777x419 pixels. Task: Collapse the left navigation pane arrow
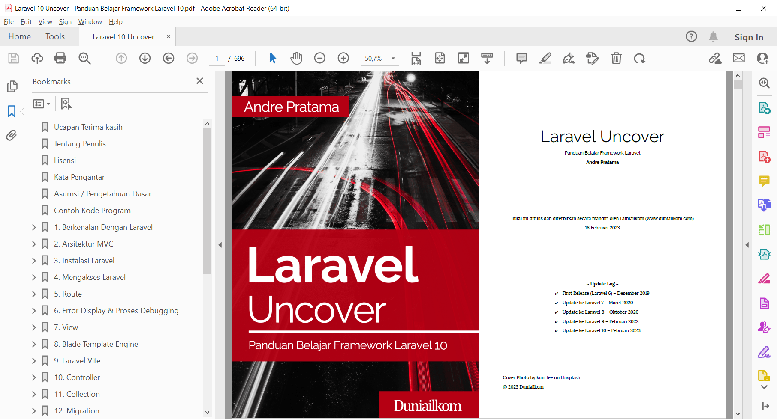220,245
